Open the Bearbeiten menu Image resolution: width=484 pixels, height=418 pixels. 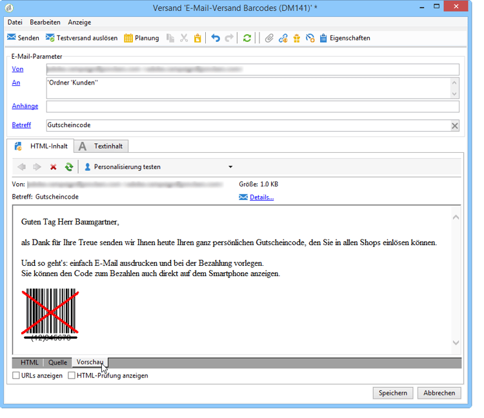click(x=45, y=22)
